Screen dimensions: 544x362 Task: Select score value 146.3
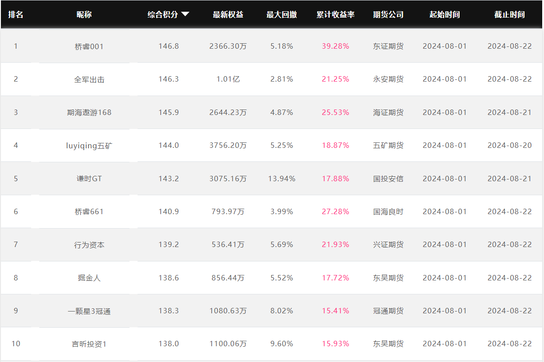click(169, 79)
